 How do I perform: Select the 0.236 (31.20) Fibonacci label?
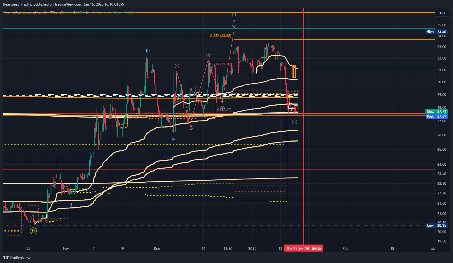221,64
